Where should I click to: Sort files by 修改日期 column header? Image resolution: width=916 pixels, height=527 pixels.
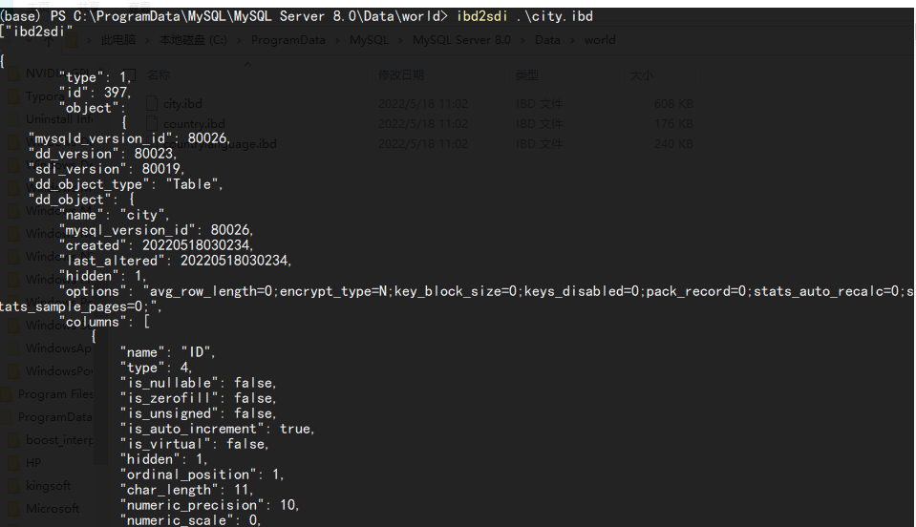[400, 74]
